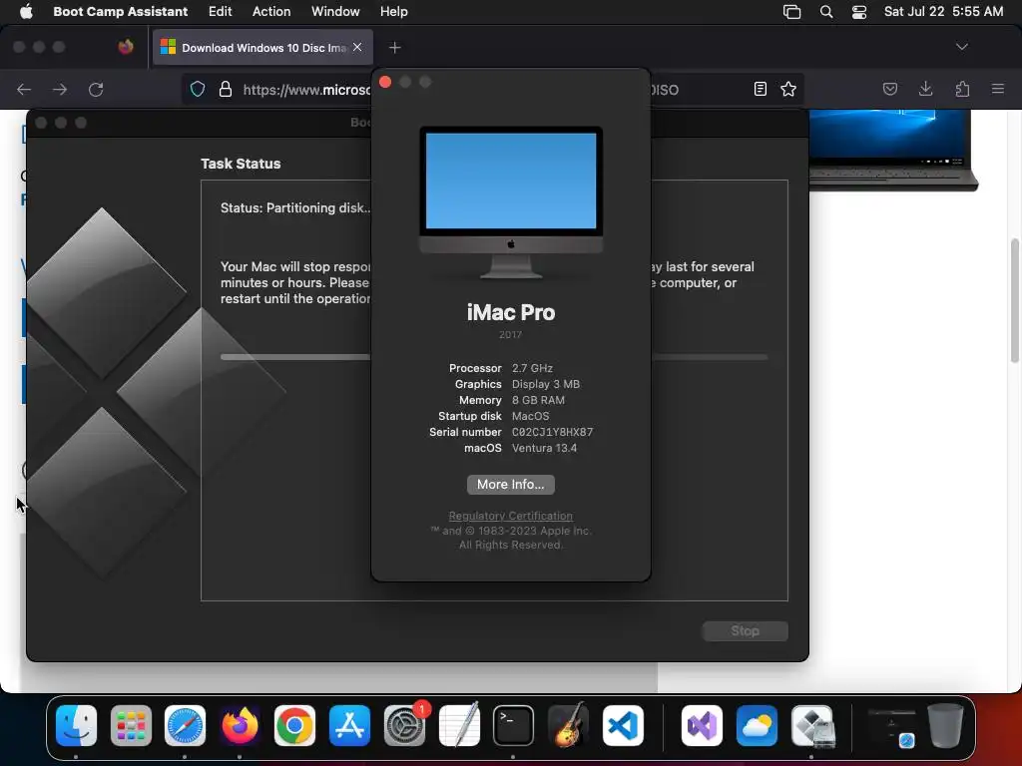Click the More Info... button
Viewport: 1022px width, 766px height.
tap(510, 485)
